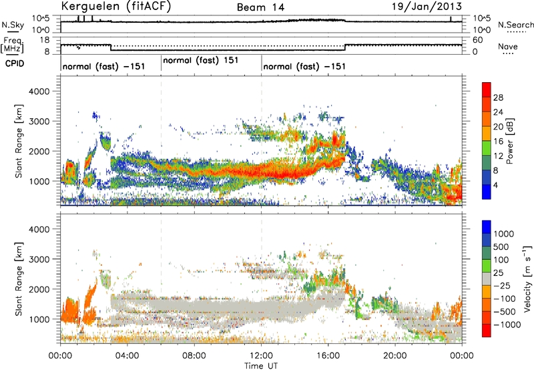The height and width of the screenshot is (370, 534).
Task: Click the 'CPID' row label
Action: tap(15, 63)
